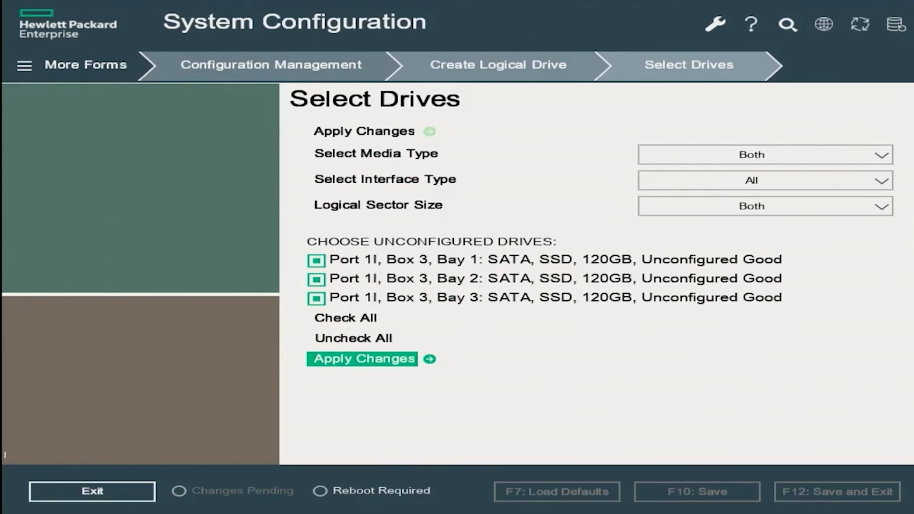Click the Hewlett Packard Enterprise logo
The image size is (914, 514).
[x=68, y=24]
